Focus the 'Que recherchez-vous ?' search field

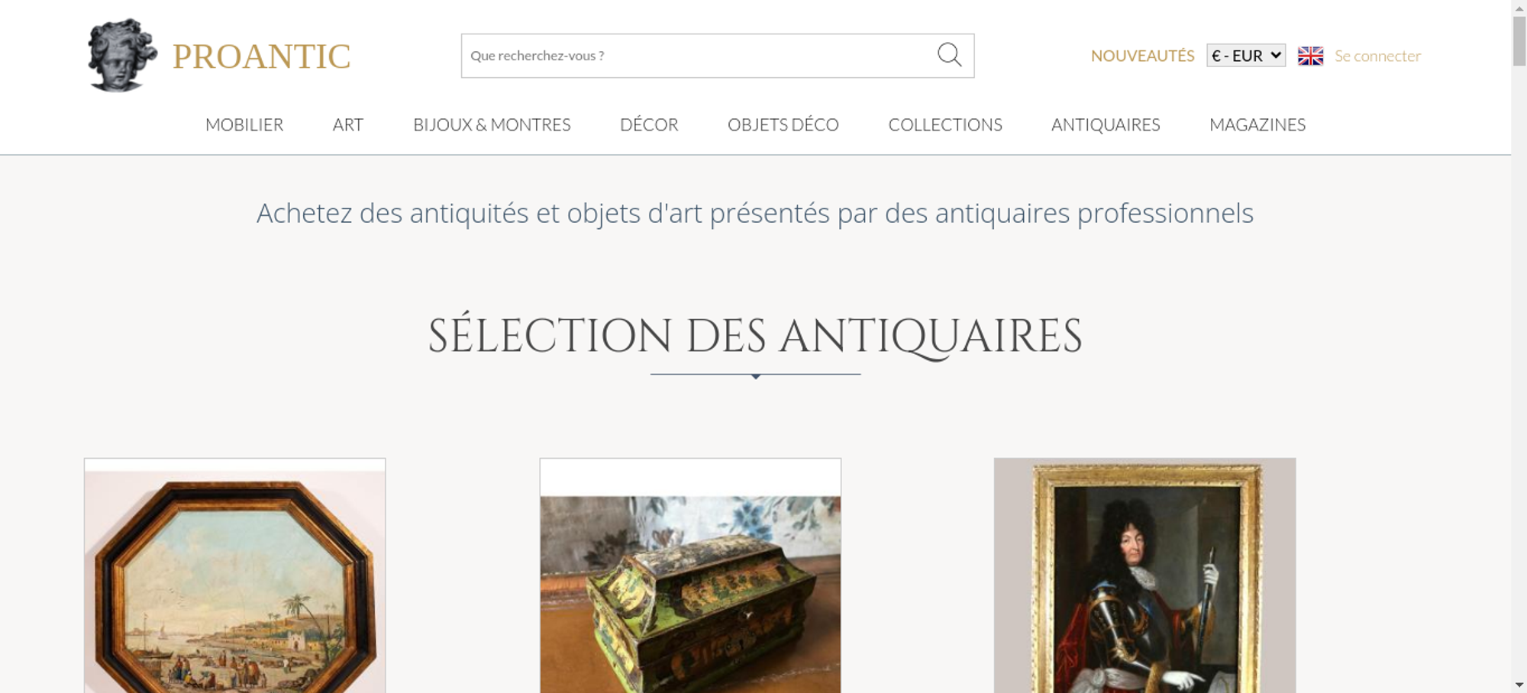[699, 56]
